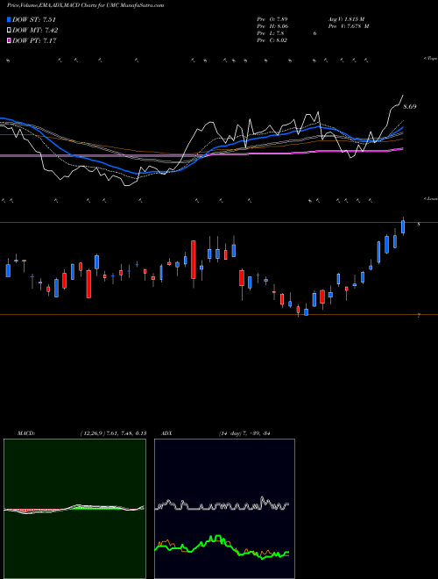Select the 'DOW PT: 7.17' legend label
This screenshot has height=579, width=438.
pyautogui.click(x=34, y=40)
